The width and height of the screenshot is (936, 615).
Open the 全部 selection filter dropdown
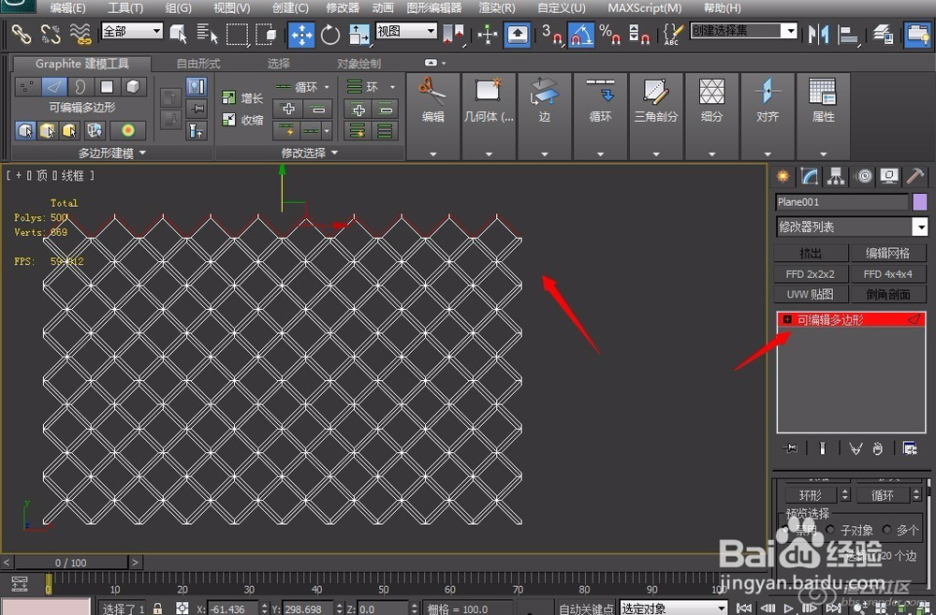click(132, 31)
